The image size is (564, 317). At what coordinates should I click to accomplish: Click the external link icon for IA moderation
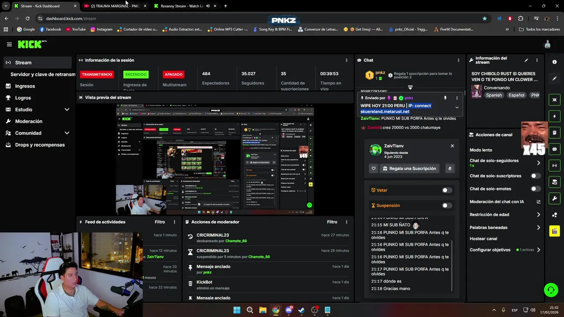coord(538,202)
